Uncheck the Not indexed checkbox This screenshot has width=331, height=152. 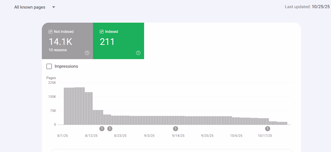(51, 31)
